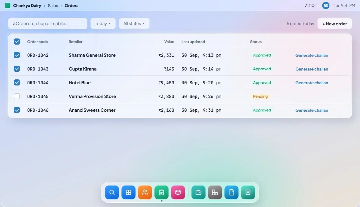This screenshot has width=360, height=207.
Task: Generate challan for Anand Sweets Corner
Action: tap(311, 111)
